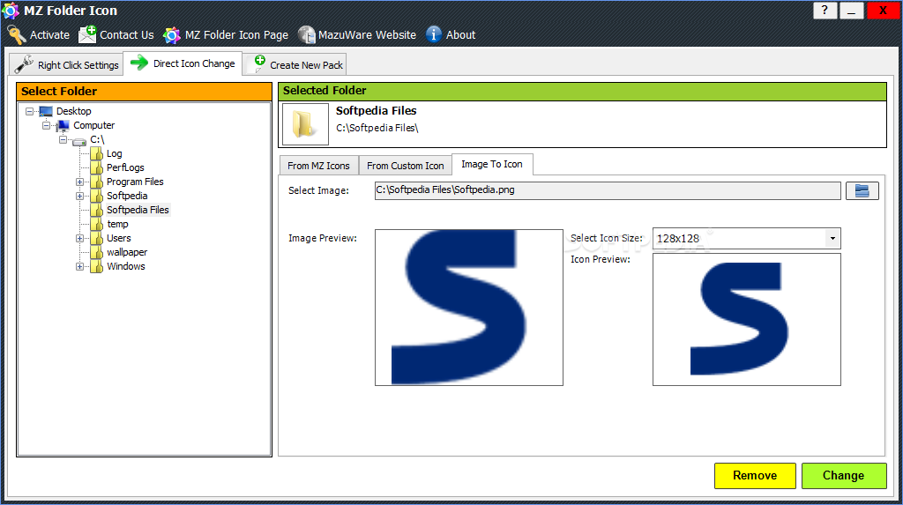Open MazuWare Website link
The image size is (903, 505).
pyautogui.click(x=367, y=35)
